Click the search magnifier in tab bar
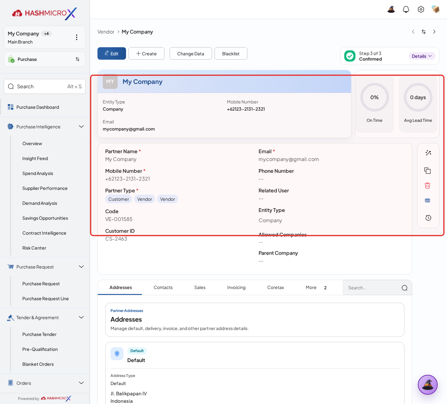Viewport: 447px width, 404px height. click(404, 288)
